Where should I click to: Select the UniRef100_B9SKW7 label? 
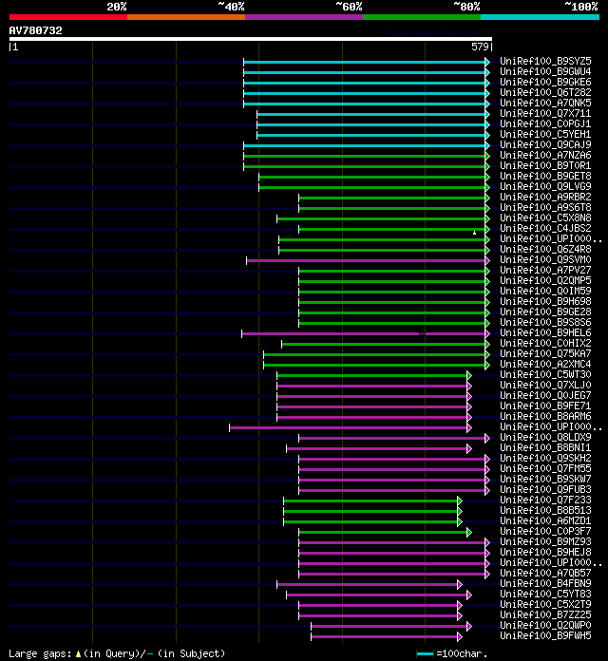[545, 479]
